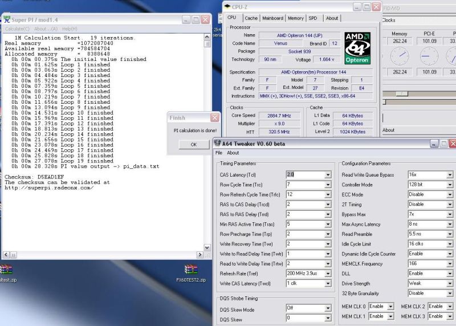Expand the MEM CLK 0 dropdown
This screenshot has width=456, height=326.
coord(390,307)
